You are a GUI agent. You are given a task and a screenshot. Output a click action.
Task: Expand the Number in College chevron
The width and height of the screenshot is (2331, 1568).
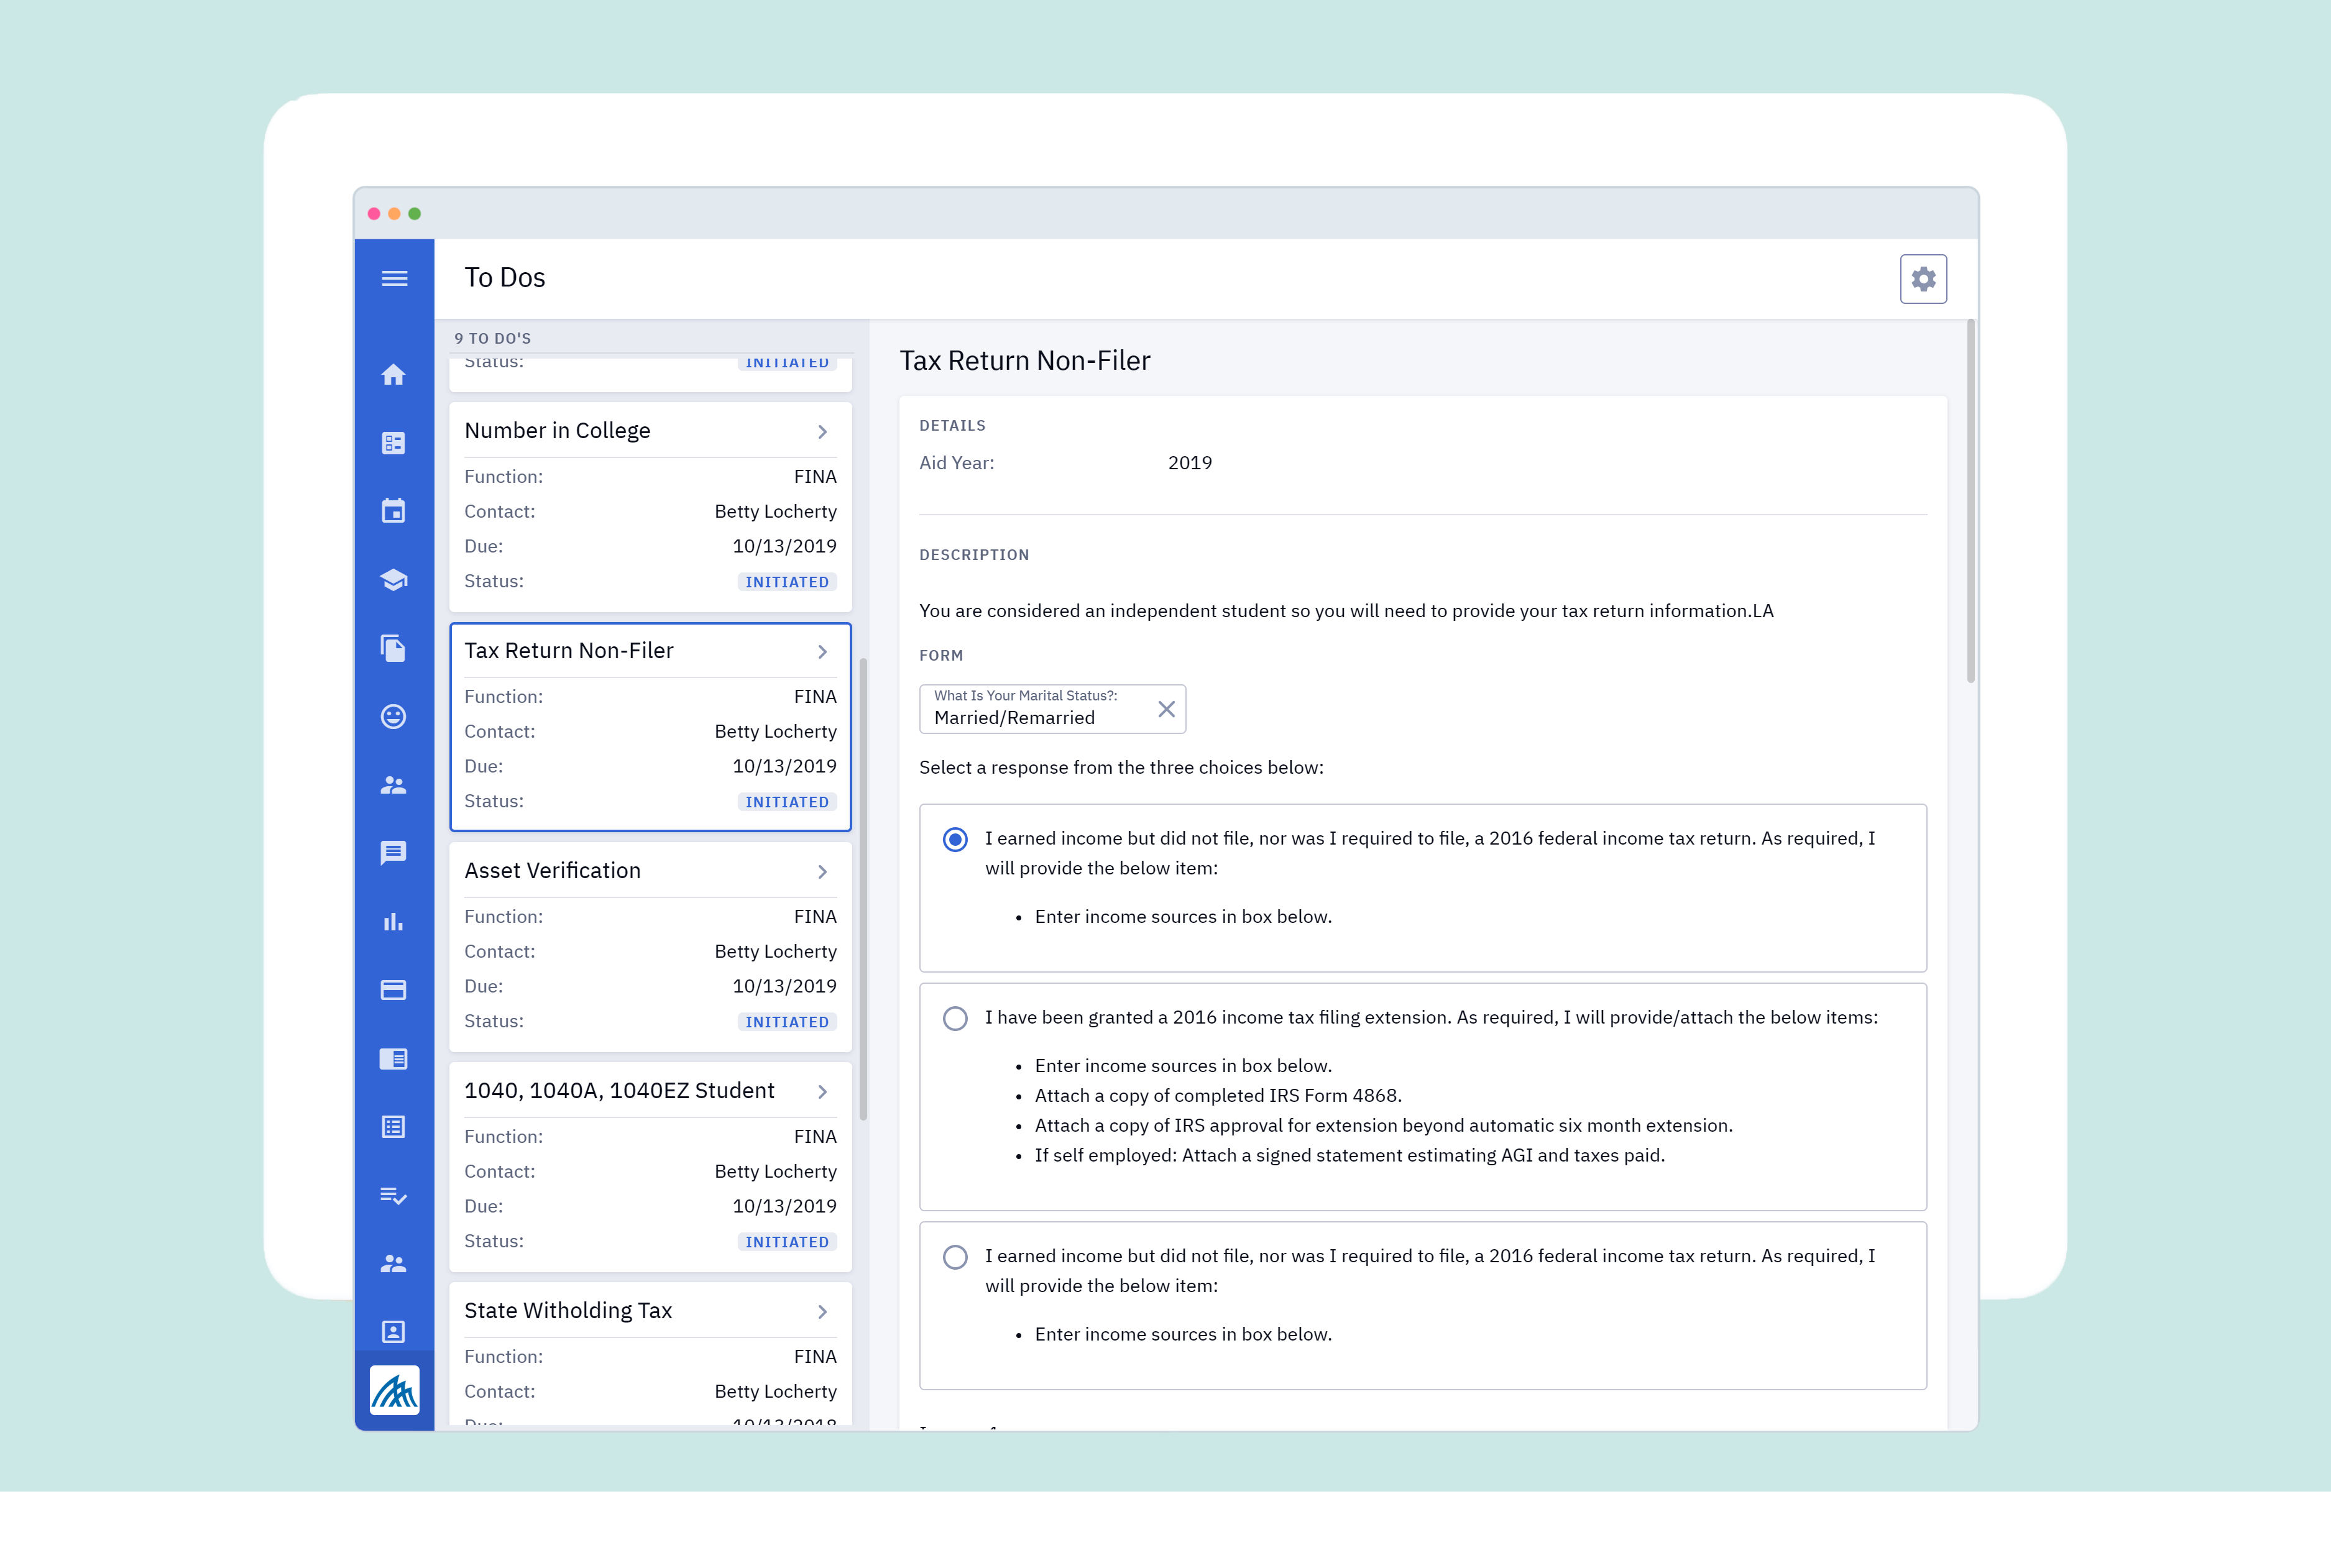pos(823,432)
